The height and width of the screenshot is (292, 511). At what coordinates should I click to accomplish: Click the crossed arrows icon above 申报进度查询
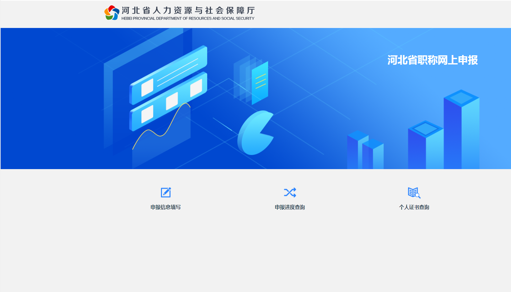point(290,192)
